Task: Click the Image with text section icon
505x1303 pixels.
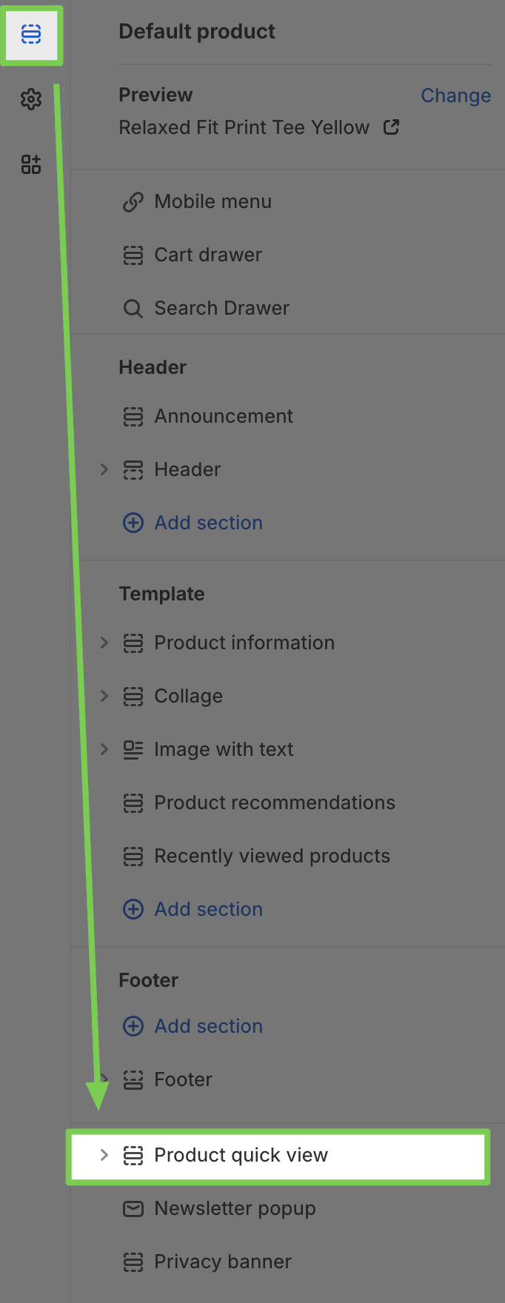Action: [133, 750]
